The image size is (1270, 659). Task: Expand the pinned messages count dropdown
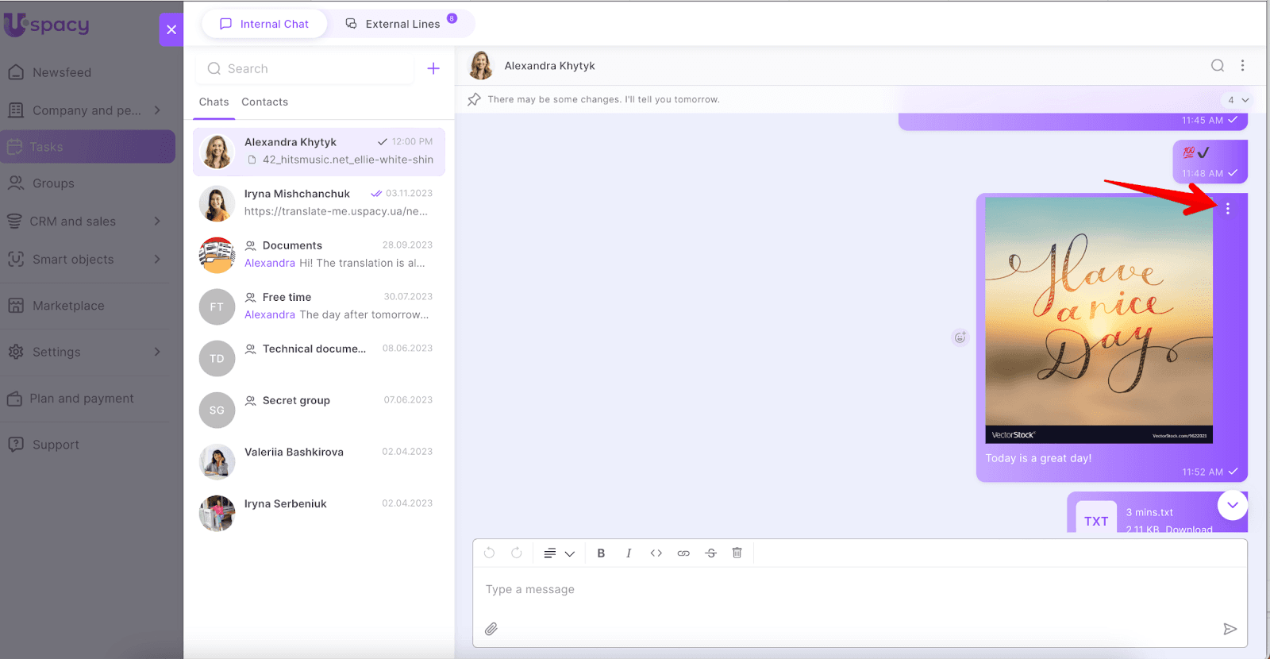[1237, 100]
